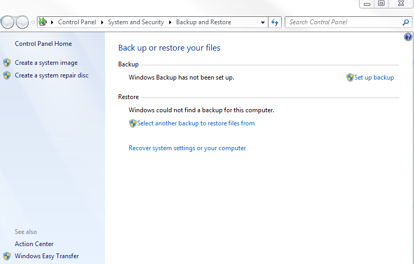This screenshot has height=264, width=414.
Task: Expand the arrow after System and Security
Action: (170, 23)
